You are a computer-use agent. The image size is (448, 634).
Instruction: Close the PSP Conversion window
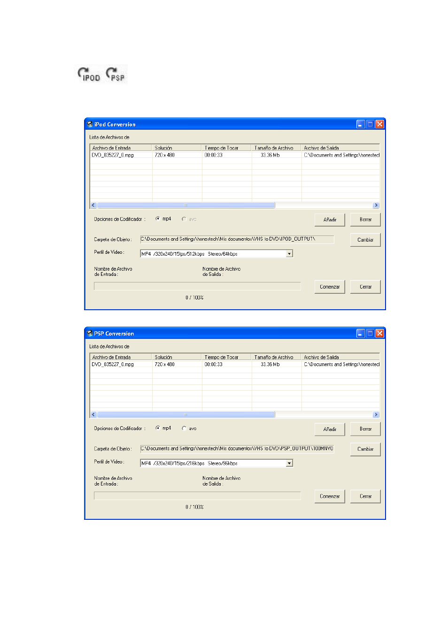[x=379, y=333]
